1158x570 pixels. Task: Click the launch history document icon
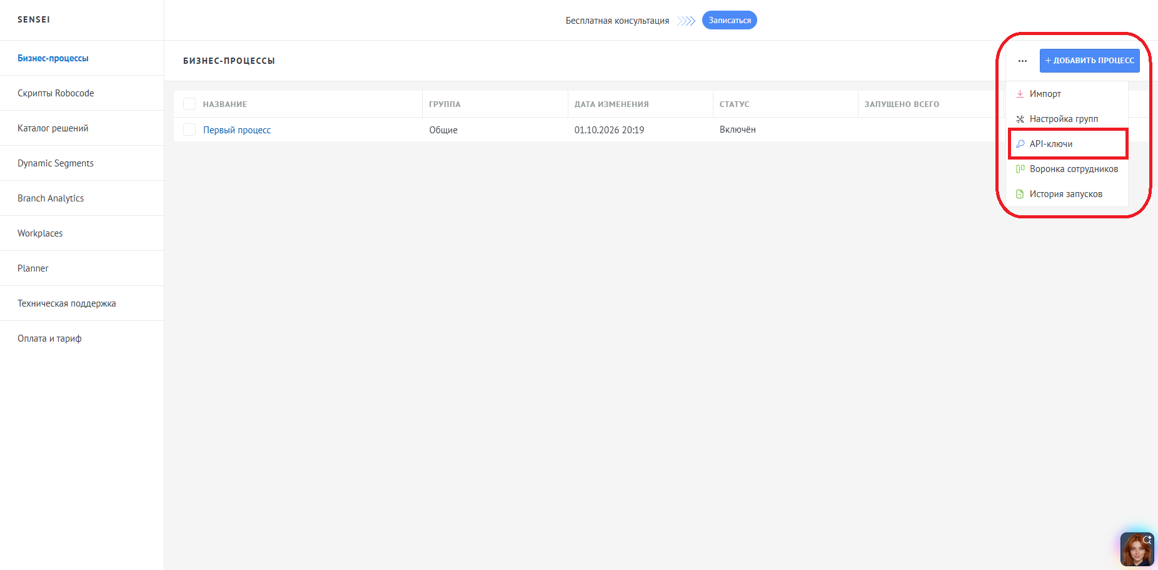[1020, 194]
